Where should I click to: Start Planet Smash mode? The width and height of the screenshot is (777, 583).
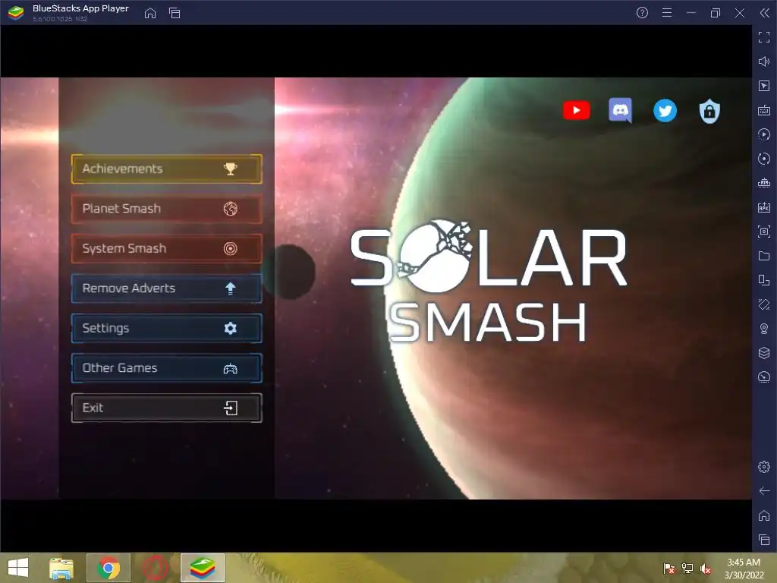[x=166, y=209]
